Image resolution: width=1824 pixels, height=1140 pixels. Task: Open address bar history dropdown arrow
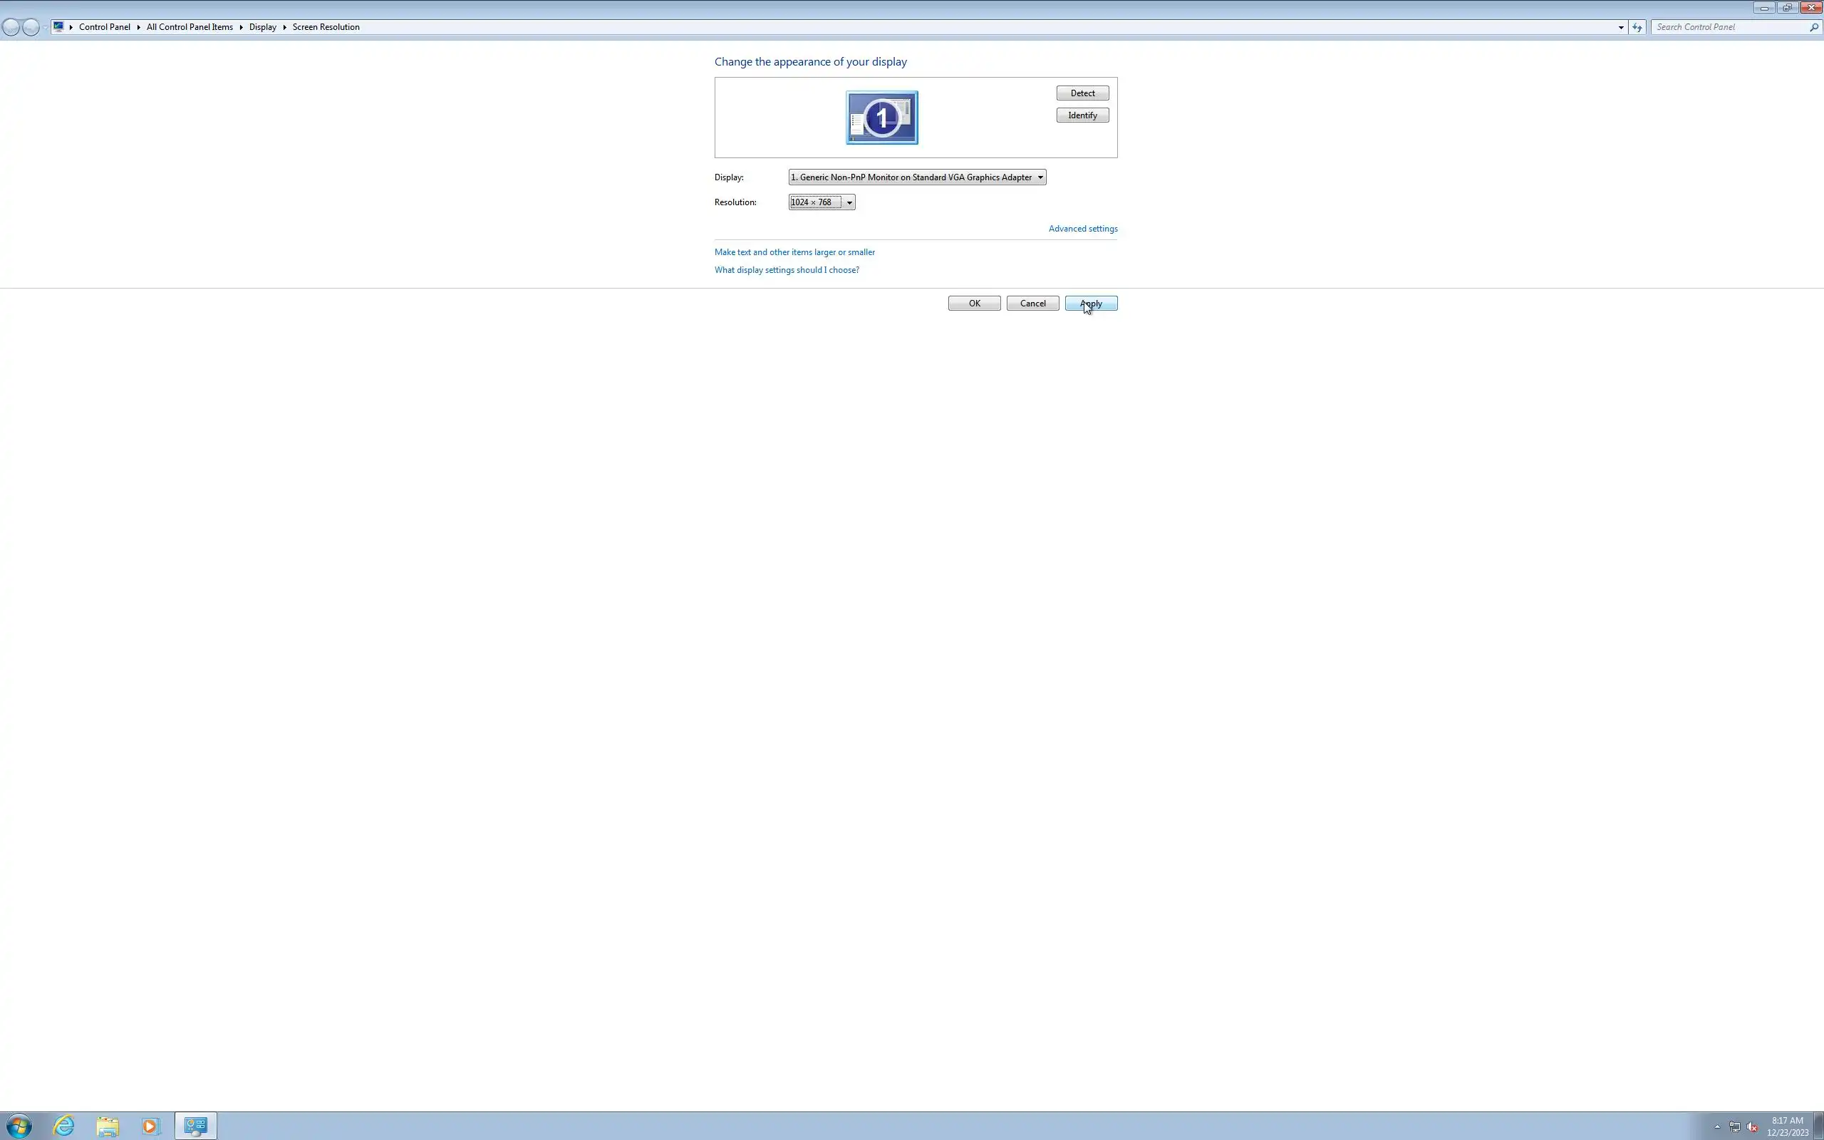point(1620,27)
